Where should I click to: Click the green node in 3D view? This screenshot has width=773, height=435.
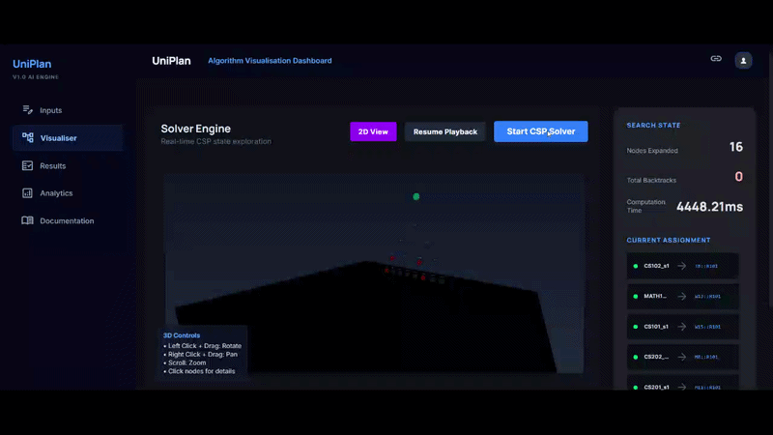coord(416,197)
